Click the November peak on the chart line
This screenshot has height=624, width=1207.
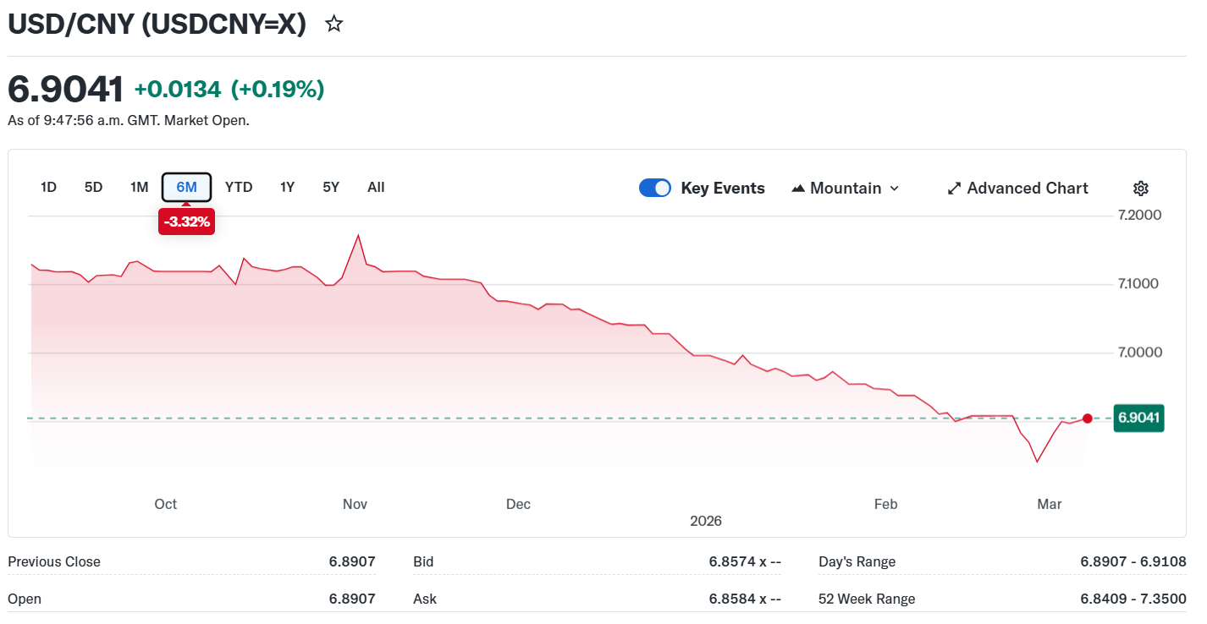359,235
